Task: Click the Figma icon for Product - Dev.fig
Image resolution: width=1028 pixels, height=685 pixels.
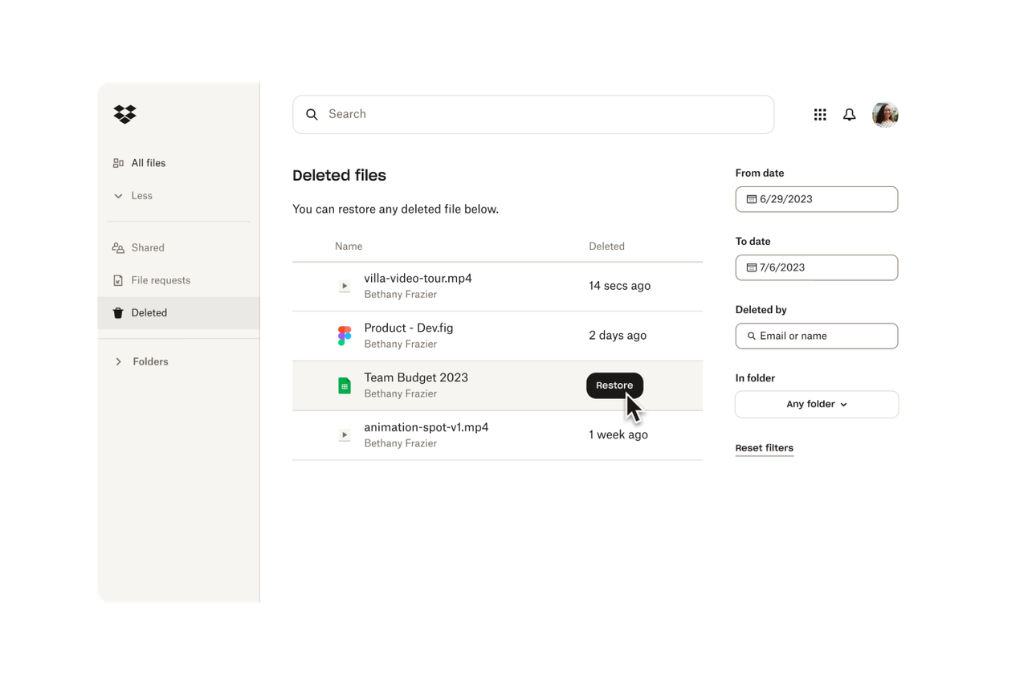Action: tap(344, 335)
